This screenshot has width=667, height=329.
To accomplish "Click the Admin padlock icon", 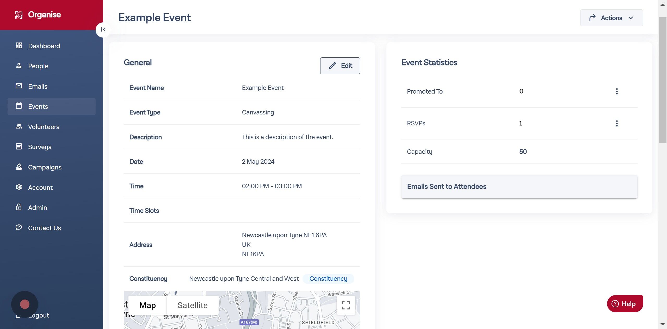I will click(x=19, y=207).
